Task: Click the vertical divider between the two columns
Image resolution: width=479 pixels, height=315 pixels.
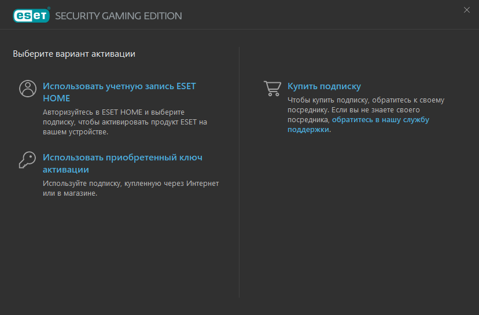Action: tap(239, 172)
